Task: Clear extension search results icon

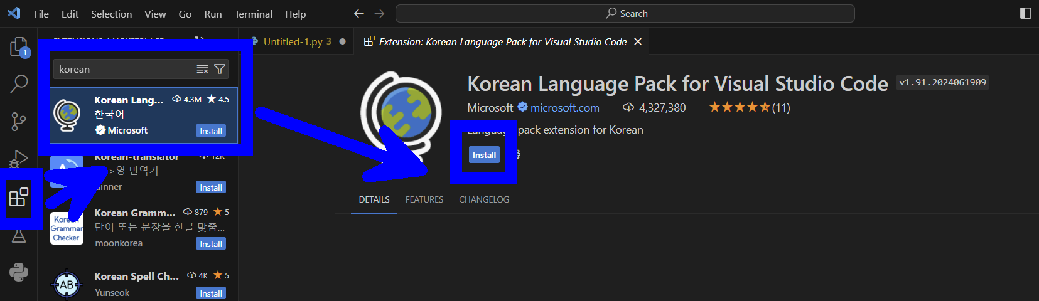Action: point(202,69)
